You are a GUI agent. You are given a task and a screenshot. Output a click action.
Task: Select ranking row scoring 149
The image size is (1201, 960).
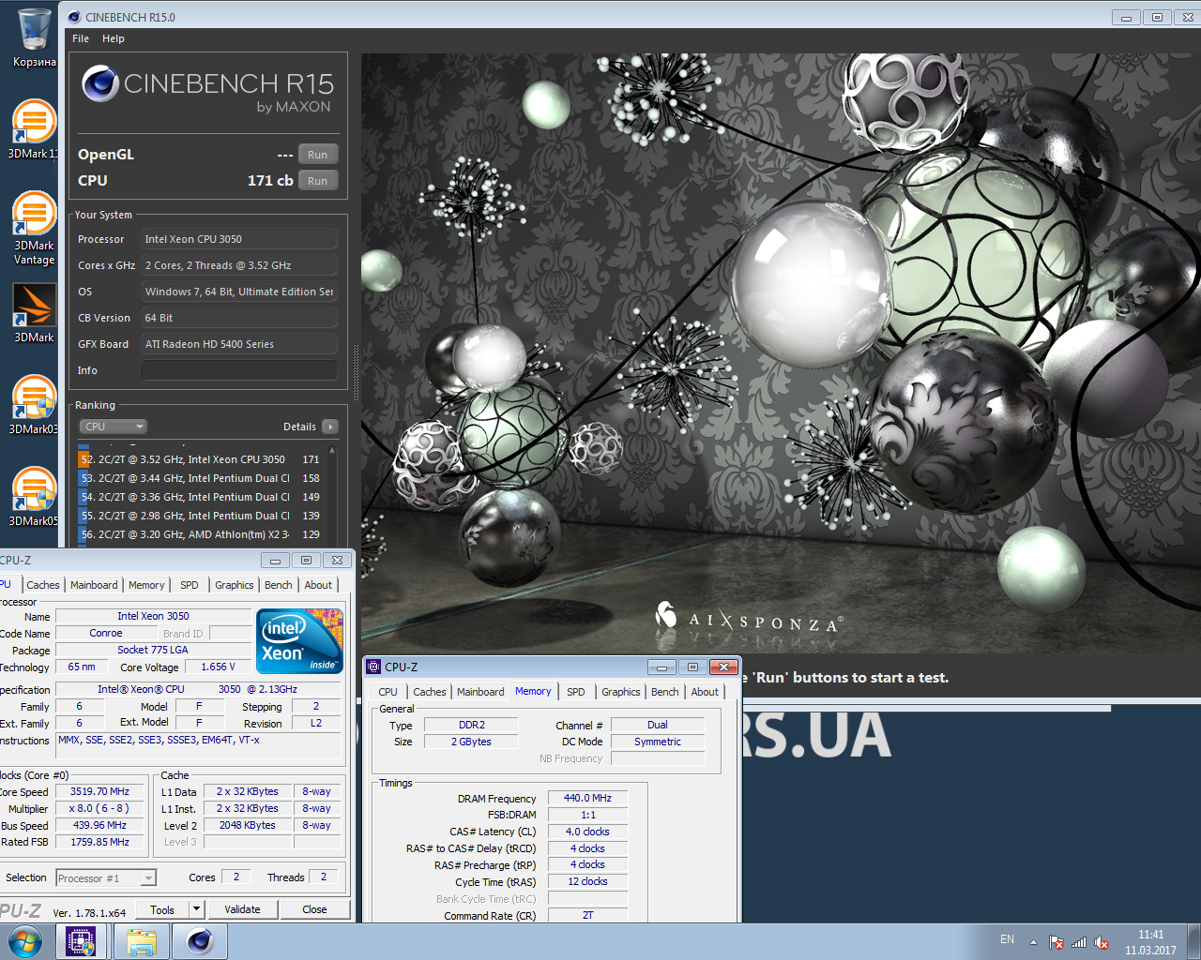tap(201, 497)
